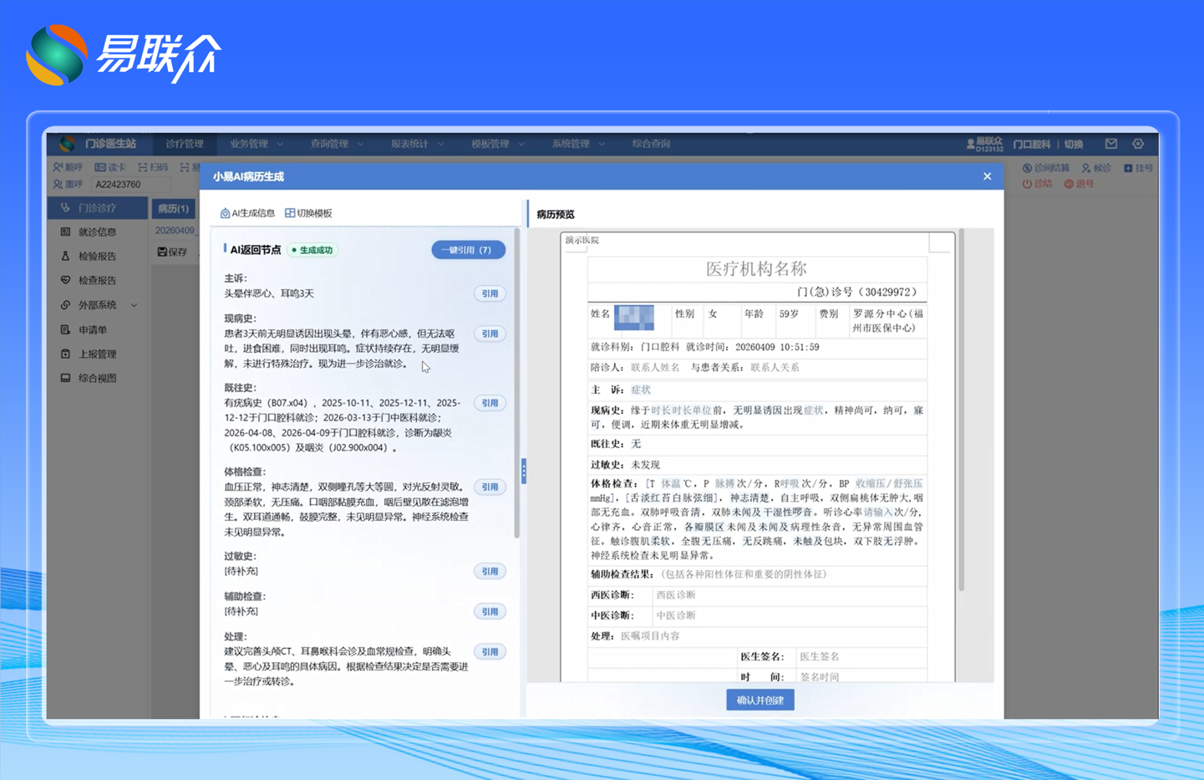Screen dimensions: 1204x780
Task: Open the 综合查询 menu item
Action: pos(651,144)
